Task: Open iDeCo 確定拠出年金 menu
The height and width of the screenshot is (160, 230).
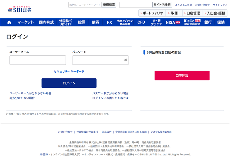Action: tap(192, 22)
